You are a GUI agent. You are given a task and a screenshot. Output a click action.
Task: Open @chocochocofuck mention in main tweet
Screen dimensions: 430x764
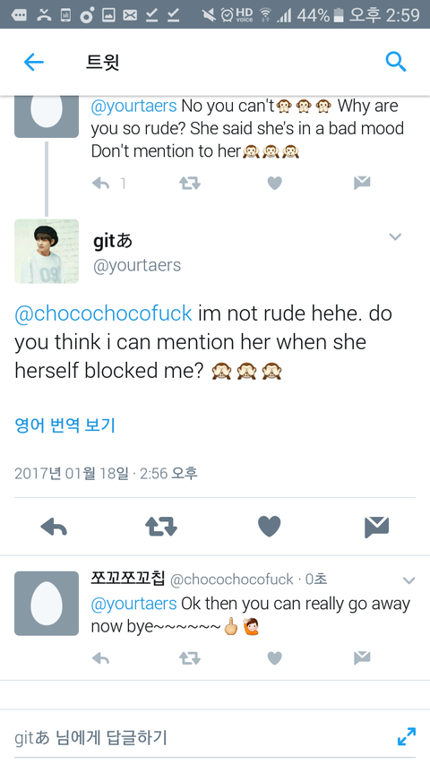(103, 313)
